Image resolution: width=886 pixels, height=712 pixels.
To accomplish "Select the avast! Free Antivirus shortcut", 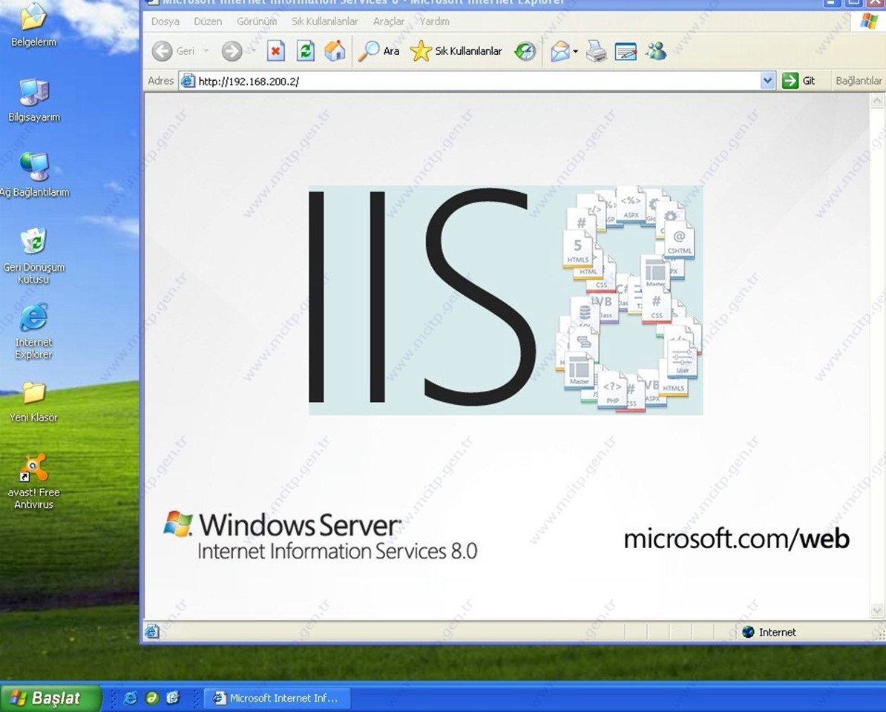I will tap(34, 481).
